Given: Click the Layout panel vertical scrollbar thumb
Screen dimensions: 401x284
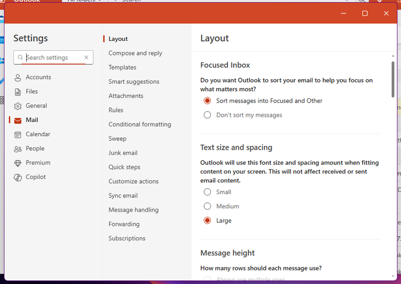Looking at the screenshot, I should coord(393,79).
